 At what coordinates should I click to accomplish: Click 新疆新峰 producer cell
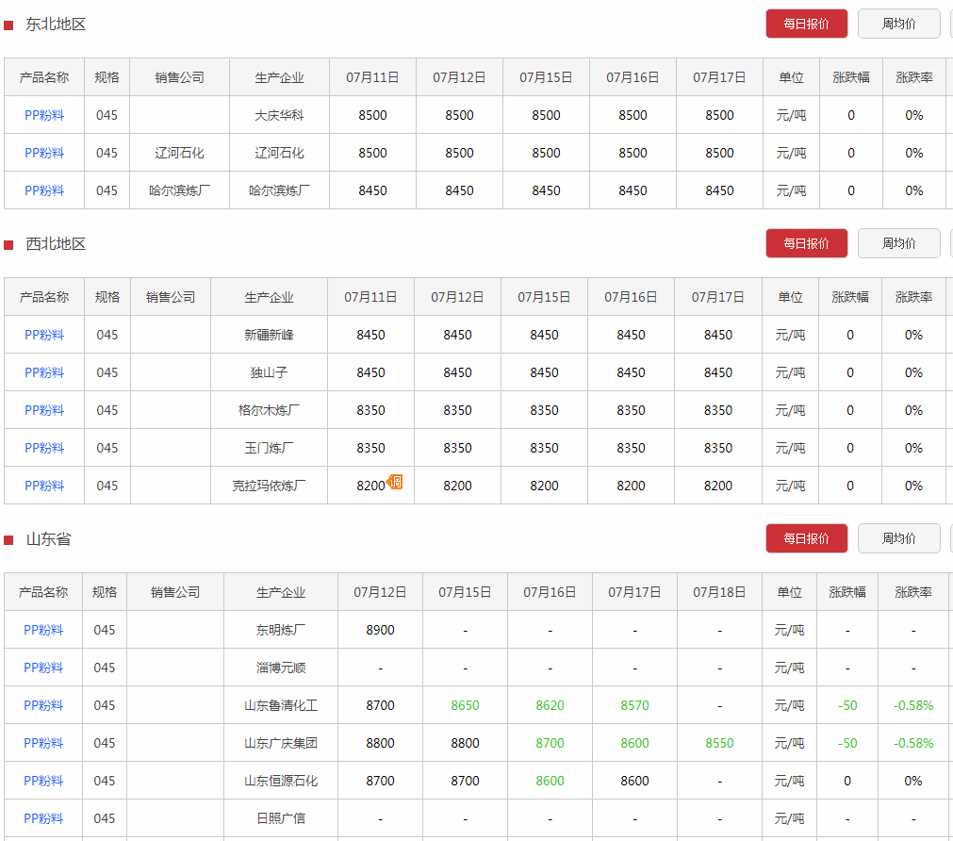coord(270,335)
